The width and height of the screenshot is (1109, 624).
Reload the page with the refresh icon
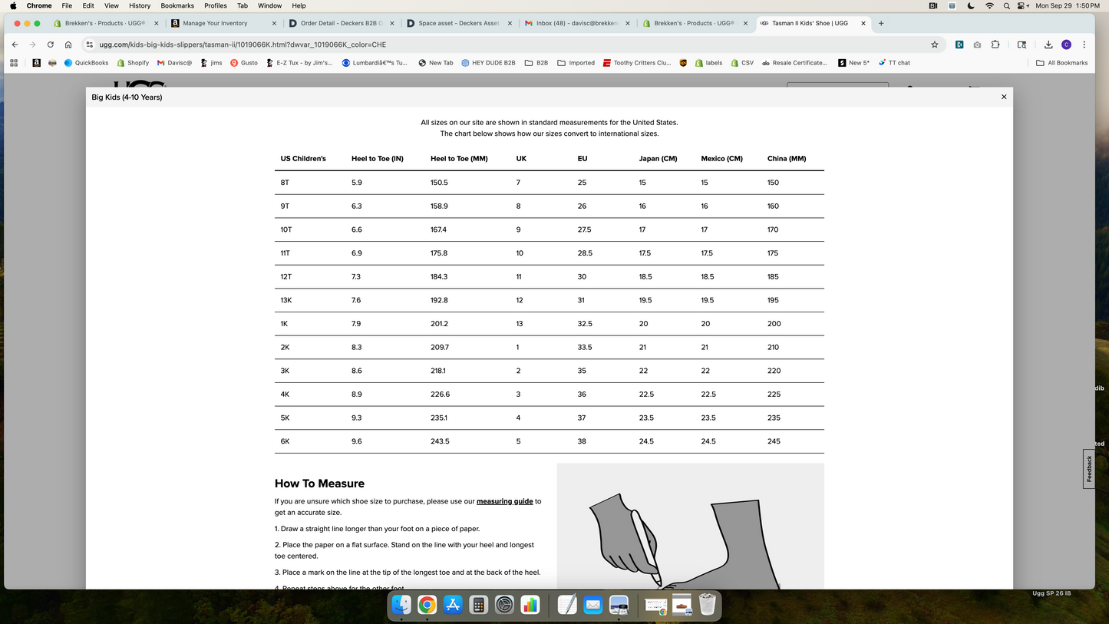click(51, 45)
